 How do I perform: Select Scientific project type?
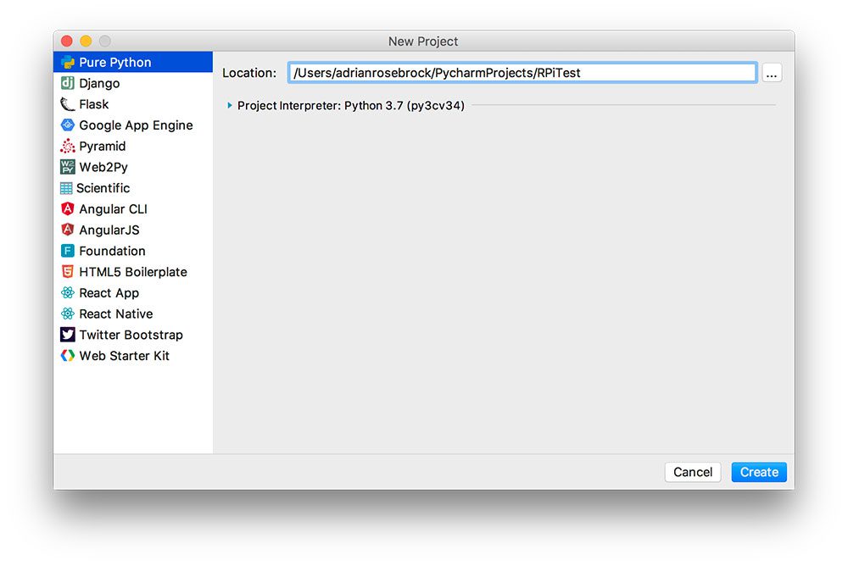(133, 188)
